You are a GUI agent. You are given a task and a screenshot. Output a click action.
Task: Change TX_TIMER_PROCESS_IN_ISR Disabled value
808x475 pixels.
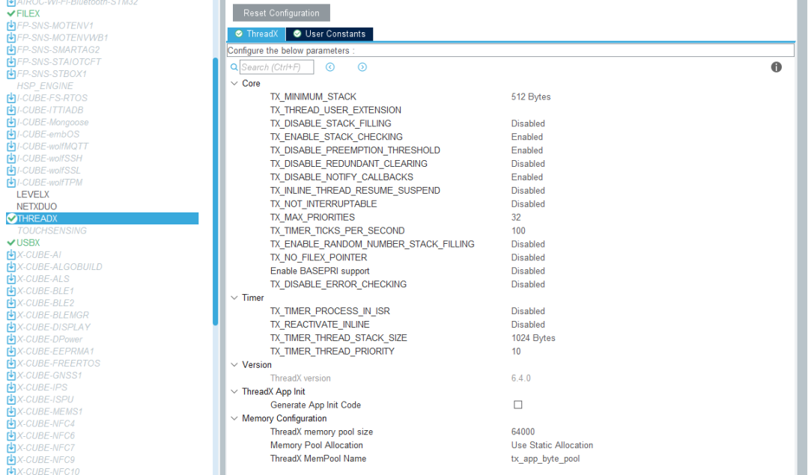tap(528, 311)
